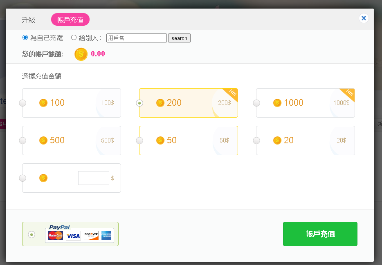This screenshot has height=265, width=382.
Task: Click the gold coin icon beside account balance
Action: [81, 54]
